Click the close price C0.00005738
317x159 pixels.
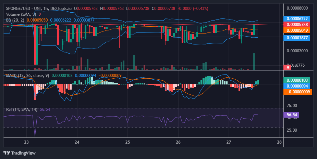(x=163, y=9)
